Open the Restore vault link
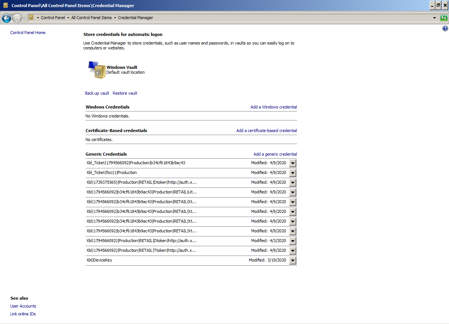Screen dimensions: 449x324 (x=125, y=93)
